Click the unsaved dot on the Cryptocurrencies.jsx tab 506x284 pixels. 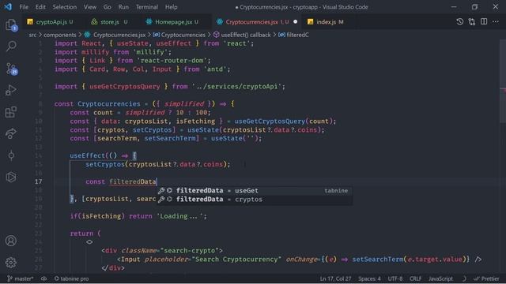point(295,22)
